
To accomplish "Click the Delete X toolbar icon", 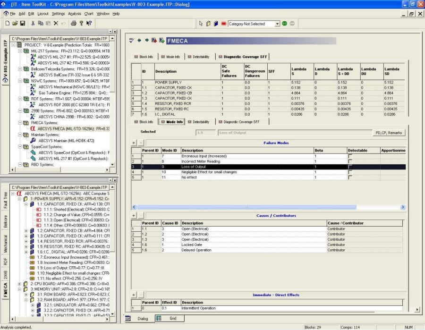I will click(x=56, y=23).
